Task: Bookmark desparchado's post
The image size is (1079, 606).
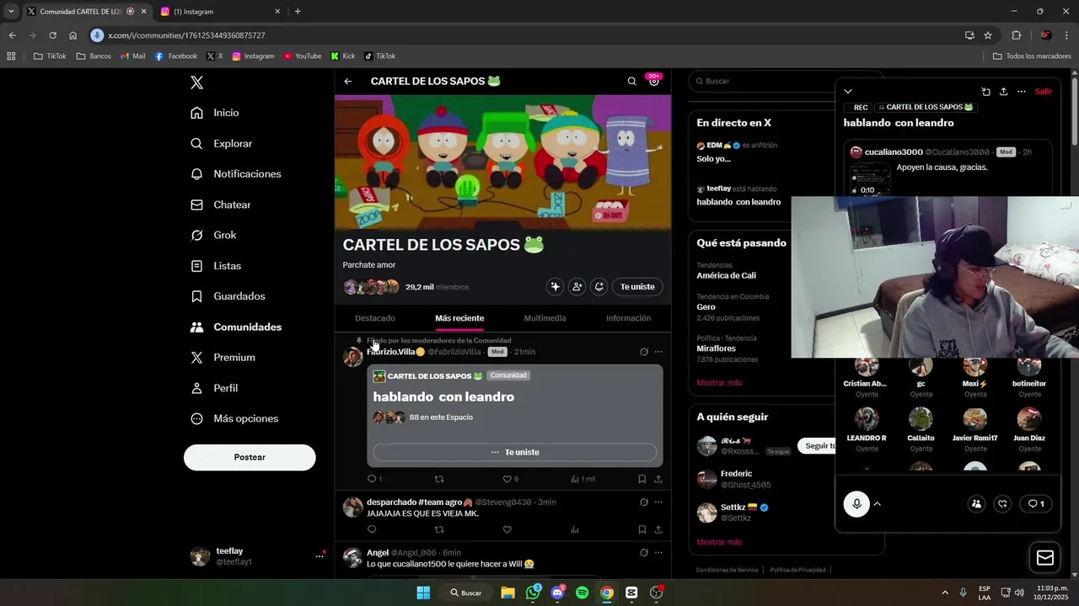Action: click(641, 529)
